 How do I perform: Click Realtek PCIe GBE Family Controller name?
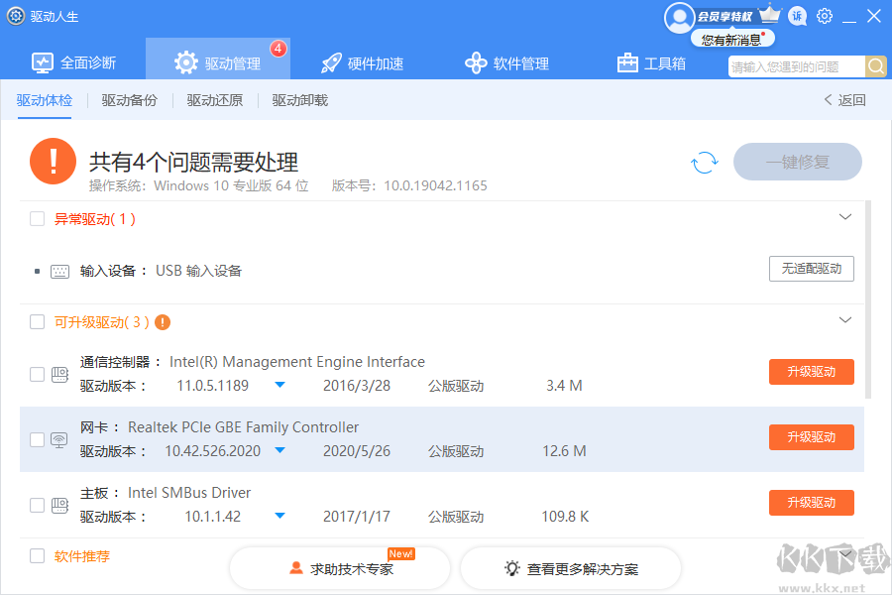[x=243, y=427]
